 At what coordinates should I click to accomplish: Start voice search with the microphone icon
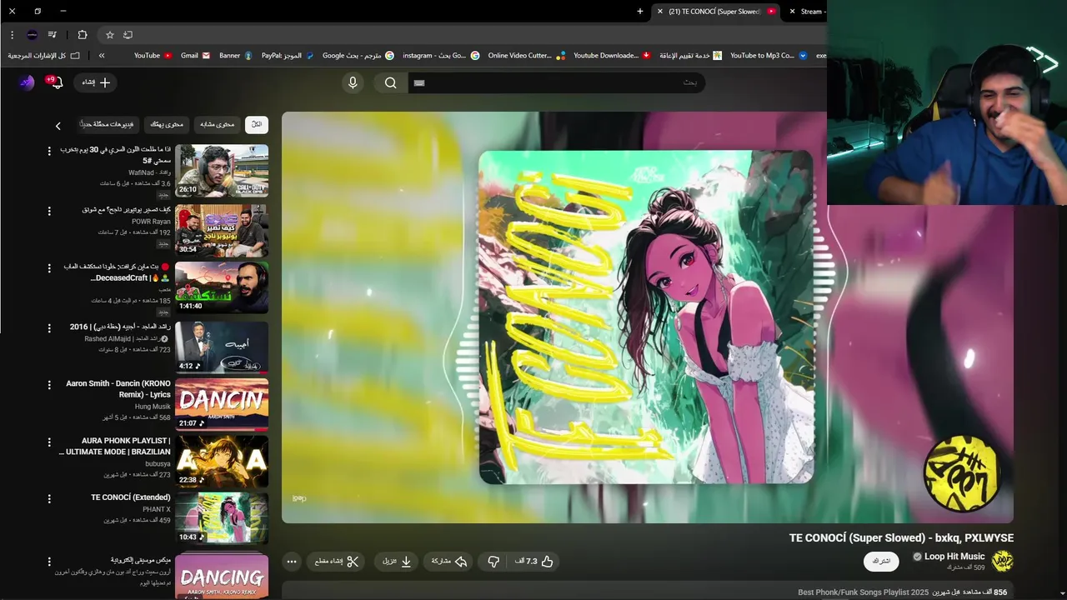353,82
